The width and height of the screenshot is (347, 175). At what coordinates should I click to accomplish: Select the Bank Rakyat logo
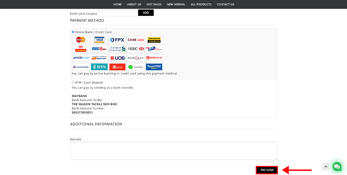point(99,58)
